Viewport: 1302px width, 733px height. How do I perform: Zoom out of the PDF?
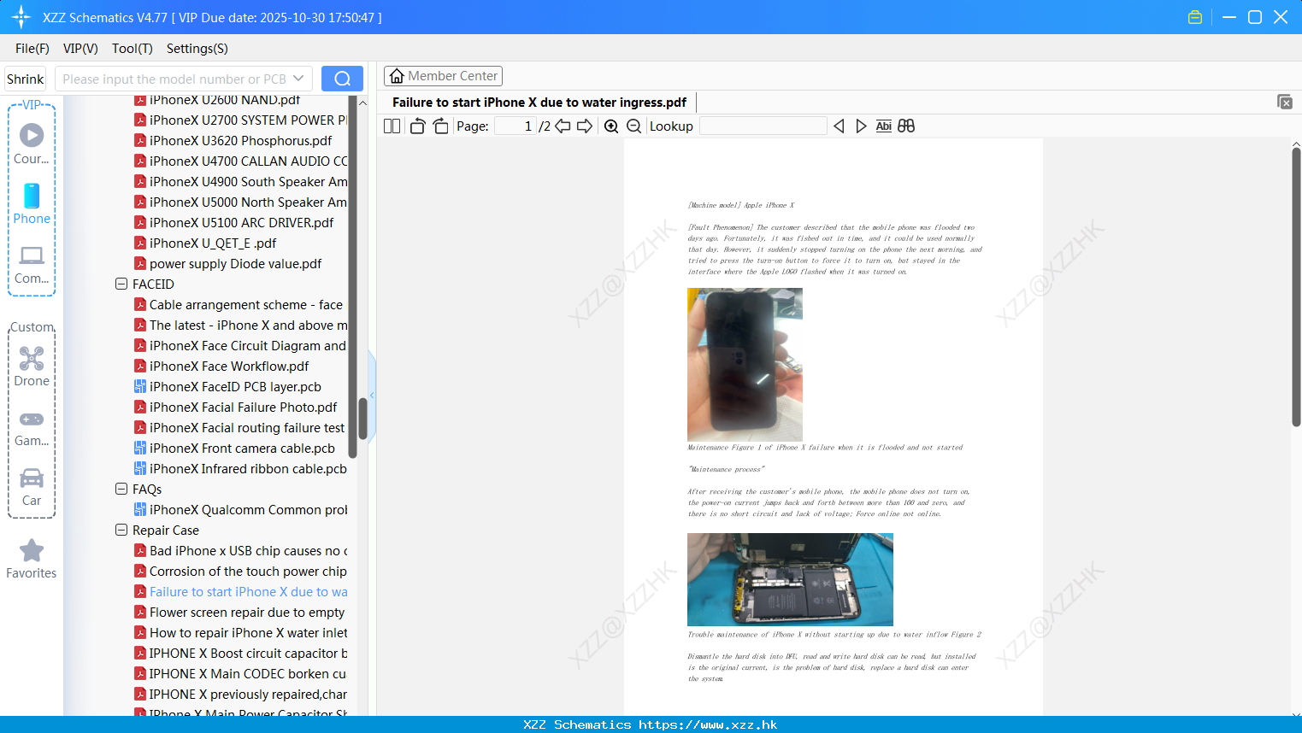(x=633, y=126)
